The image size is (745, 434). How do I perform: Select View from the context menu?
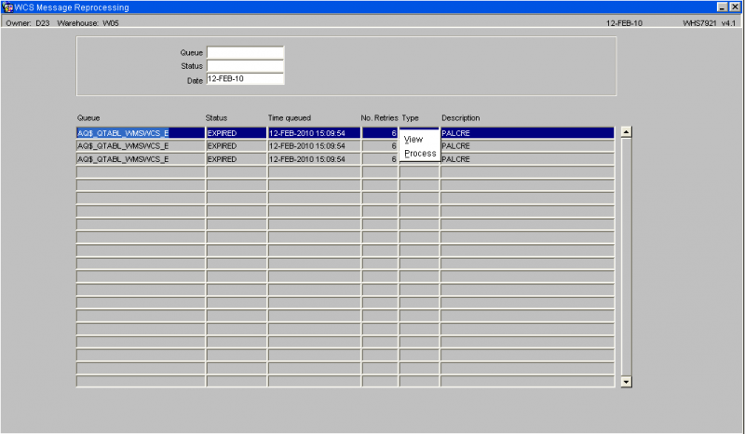click(413, 140)
